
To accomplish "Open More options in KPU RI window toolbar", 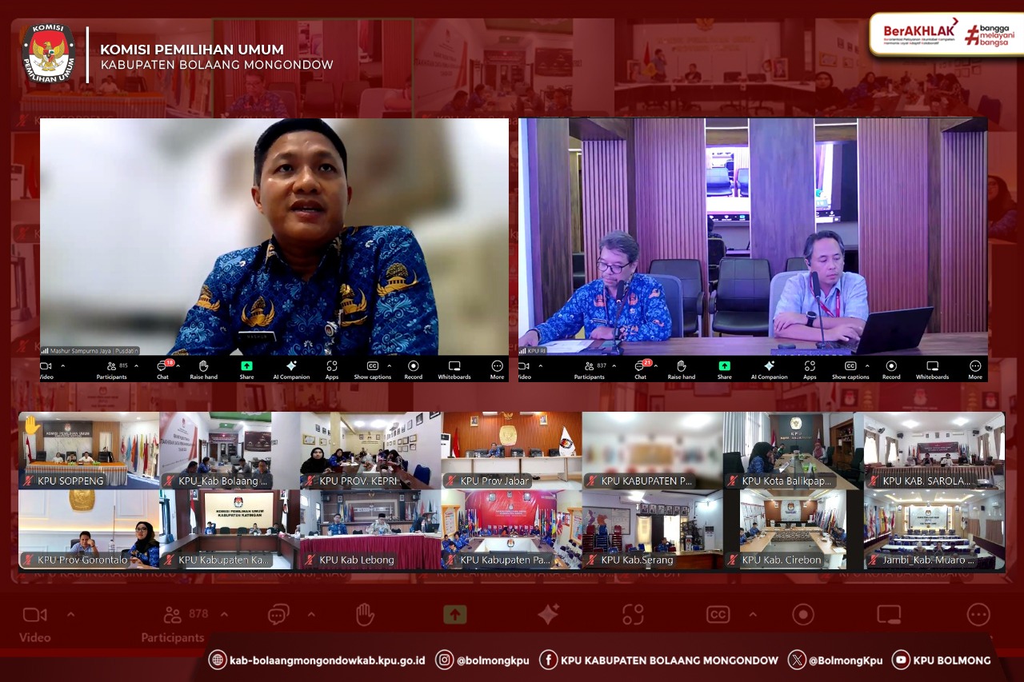I will coord(975,368).
